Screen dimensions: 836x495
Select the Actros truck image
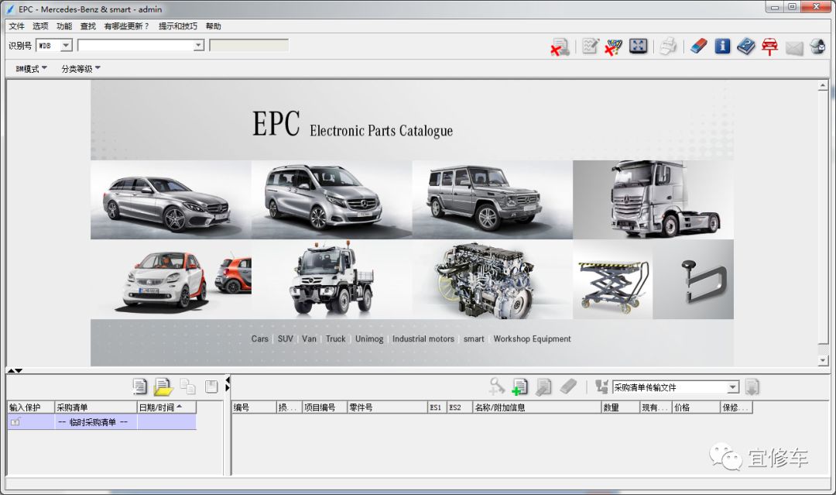[653, 200]
